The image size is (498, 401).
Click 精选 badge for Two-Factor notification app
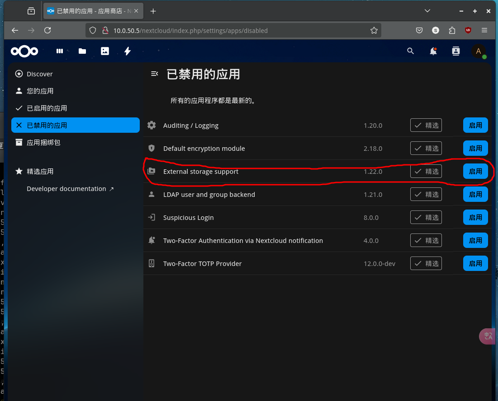click(x=426, y=240)
